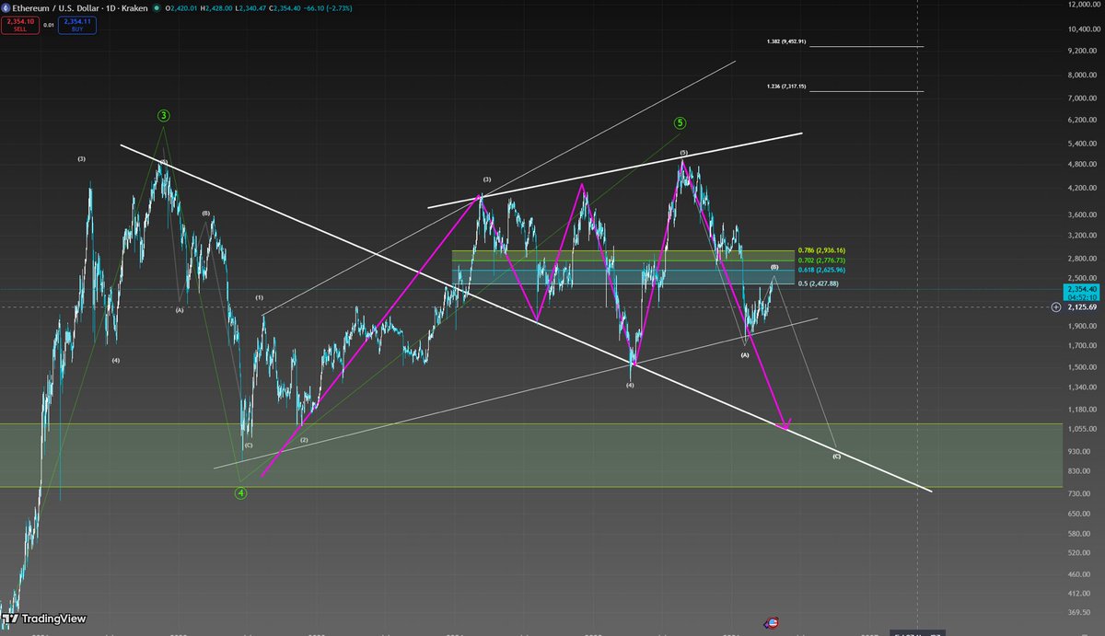This screenshot has height=636, width=1105.
Task: Click the Ethereum logo icon beside symbol name
Action: pyautogui.click(x=6, y=6)
